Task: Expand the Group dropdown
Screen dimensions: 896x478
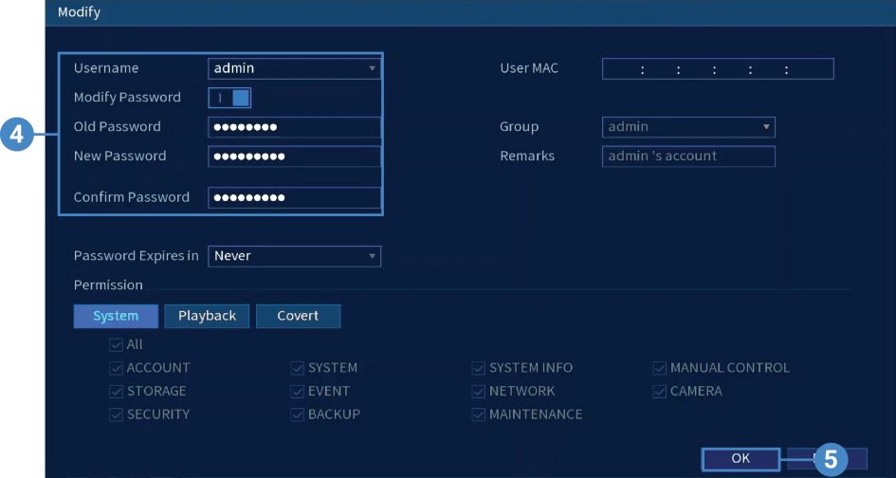Action: (x=687, y=127)
